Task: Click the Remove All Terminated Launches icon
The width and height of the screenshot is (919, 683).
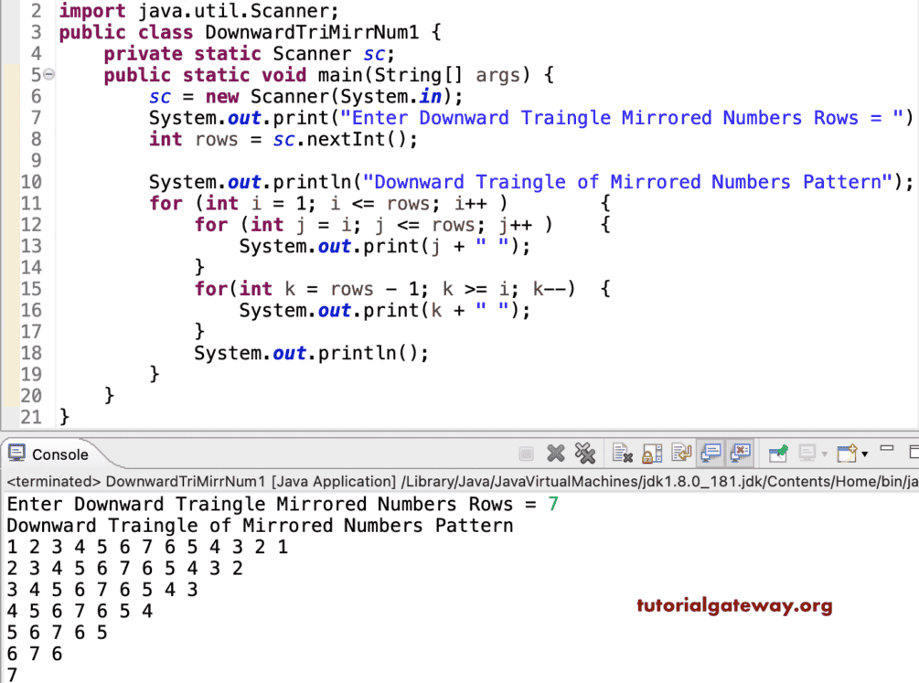Action: (x=585, y=453)
